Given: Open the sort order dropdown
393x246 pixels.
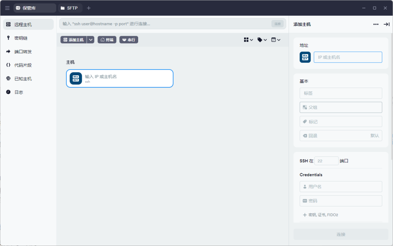Looking at the screenshot, I should click(x=276, y=40).
